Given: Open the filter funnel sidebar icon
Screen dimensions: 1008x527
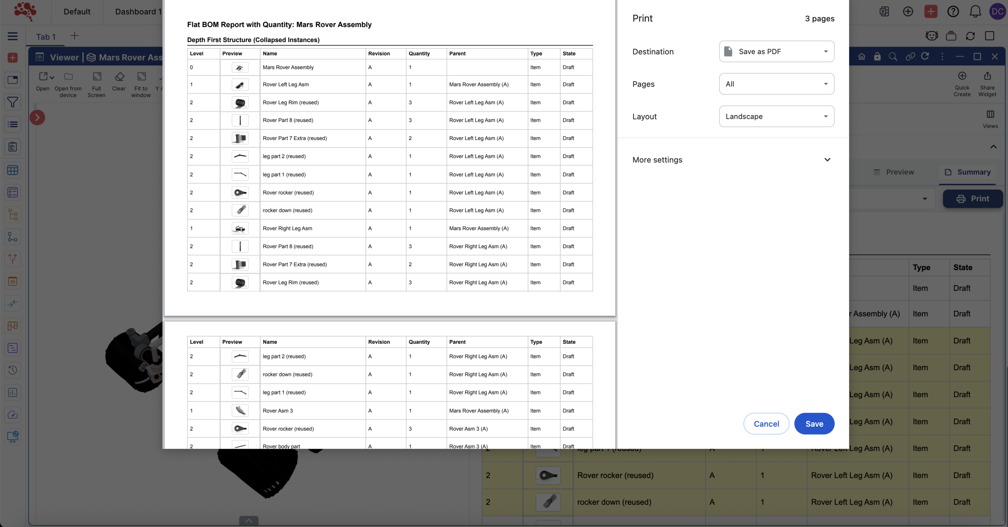Looking at the screenshot, I should click(x=13, y=102).
